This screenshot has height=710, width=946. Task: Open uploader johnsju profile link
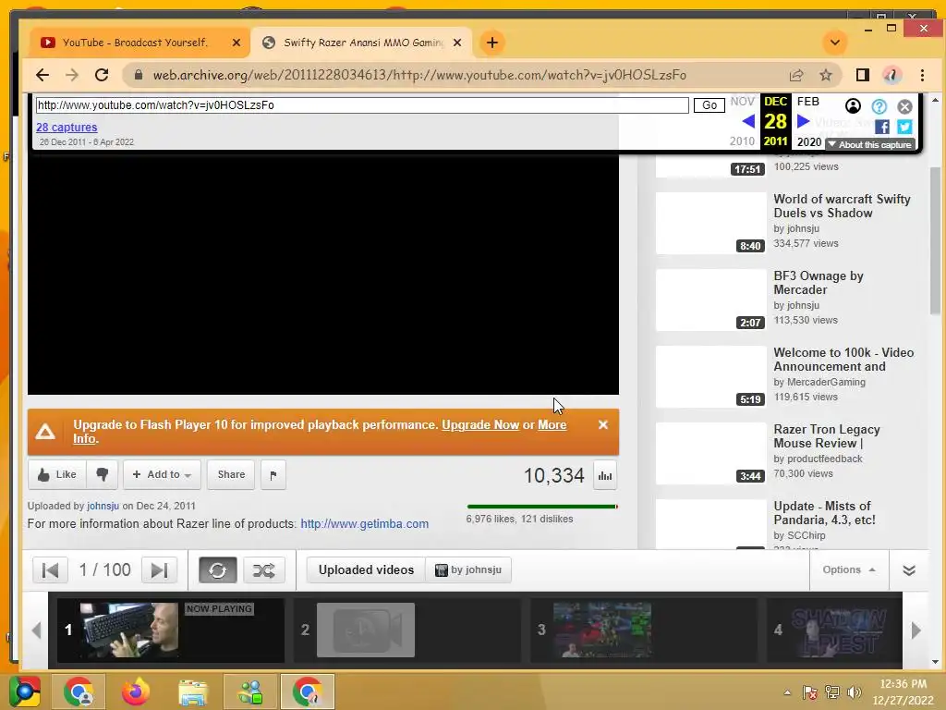coord(103,506)
